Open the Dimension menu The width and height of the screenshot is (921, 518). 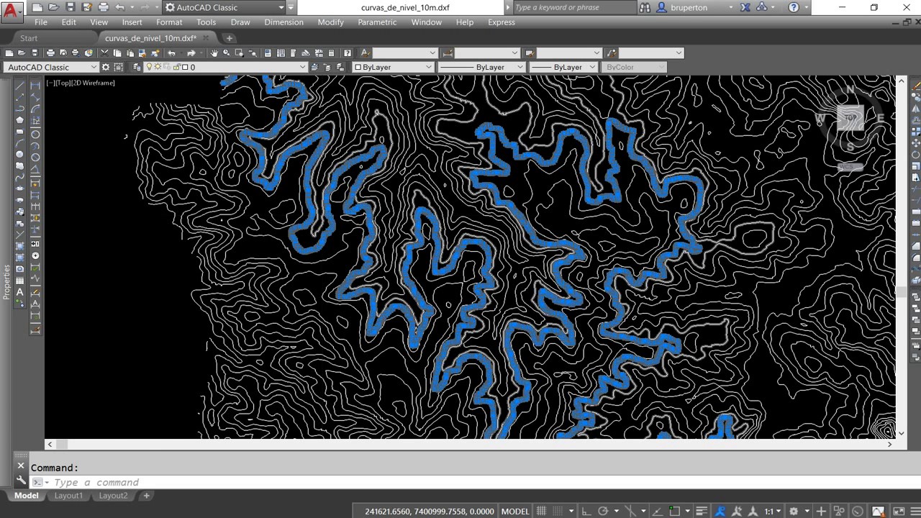coord(283,22)
